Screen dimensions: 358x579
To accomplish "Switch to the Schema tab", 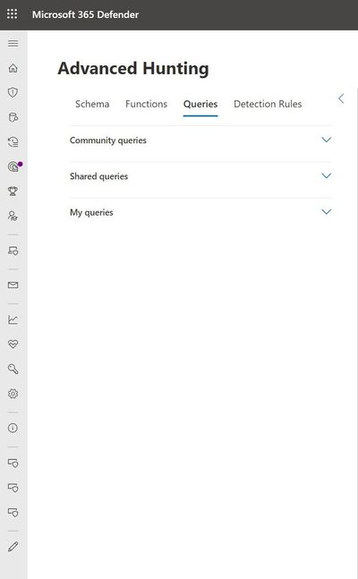I will coord(92,104).
